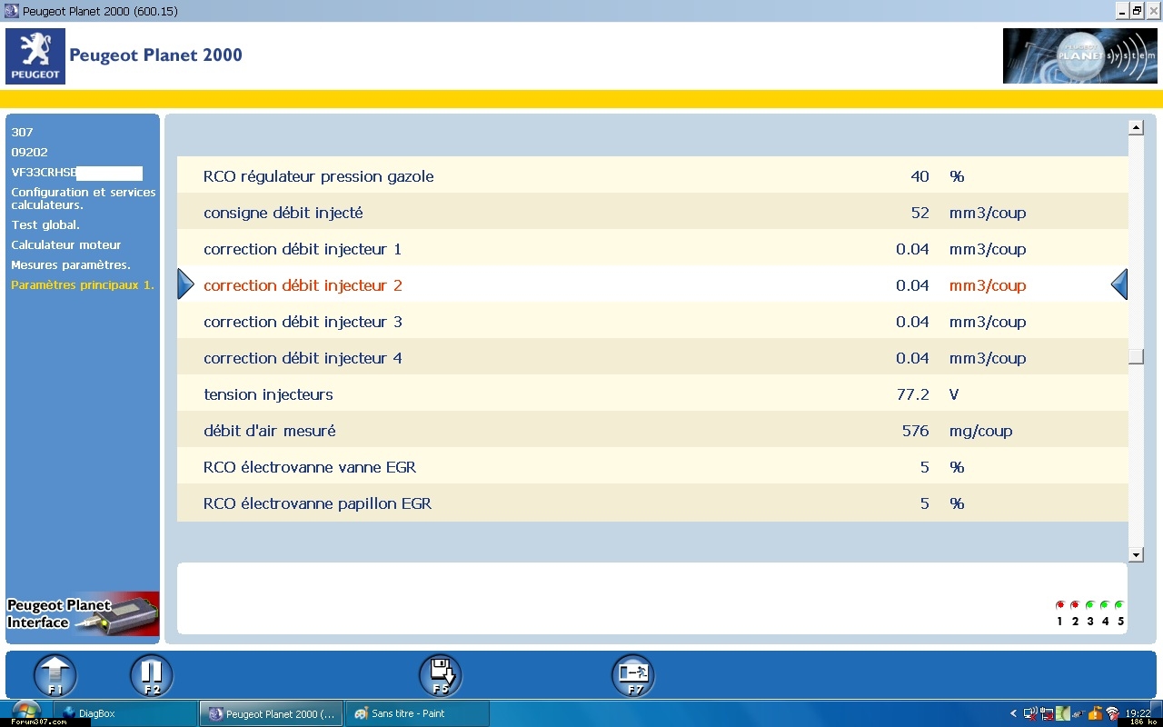Click red status indicator 2

tap(1075, 604)
